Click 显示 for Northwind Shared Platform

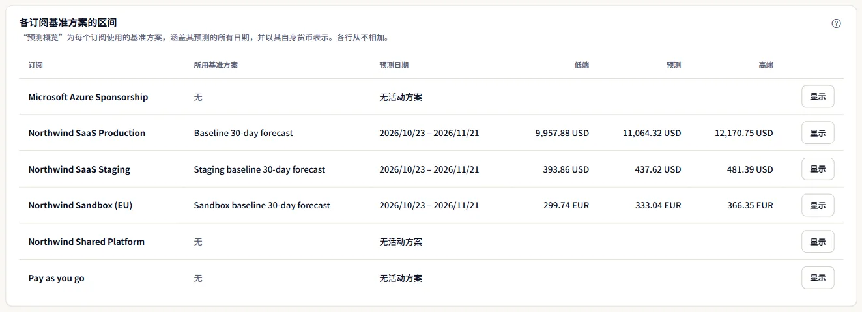pos(818,242)
